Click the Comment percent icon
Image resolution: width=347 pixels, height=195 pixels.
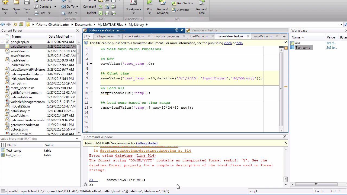click(101, 6)
